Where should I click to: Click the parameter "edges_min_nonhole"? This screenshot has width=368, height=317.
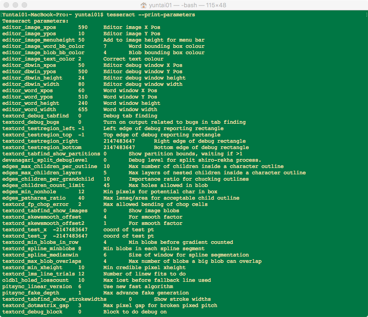[29, 192]
